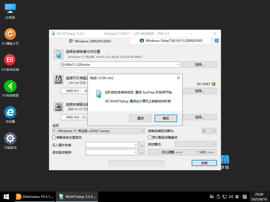Click the USB eject tray icon
The height and width of the screenshot is (202, 270).
tap(218, 197)
